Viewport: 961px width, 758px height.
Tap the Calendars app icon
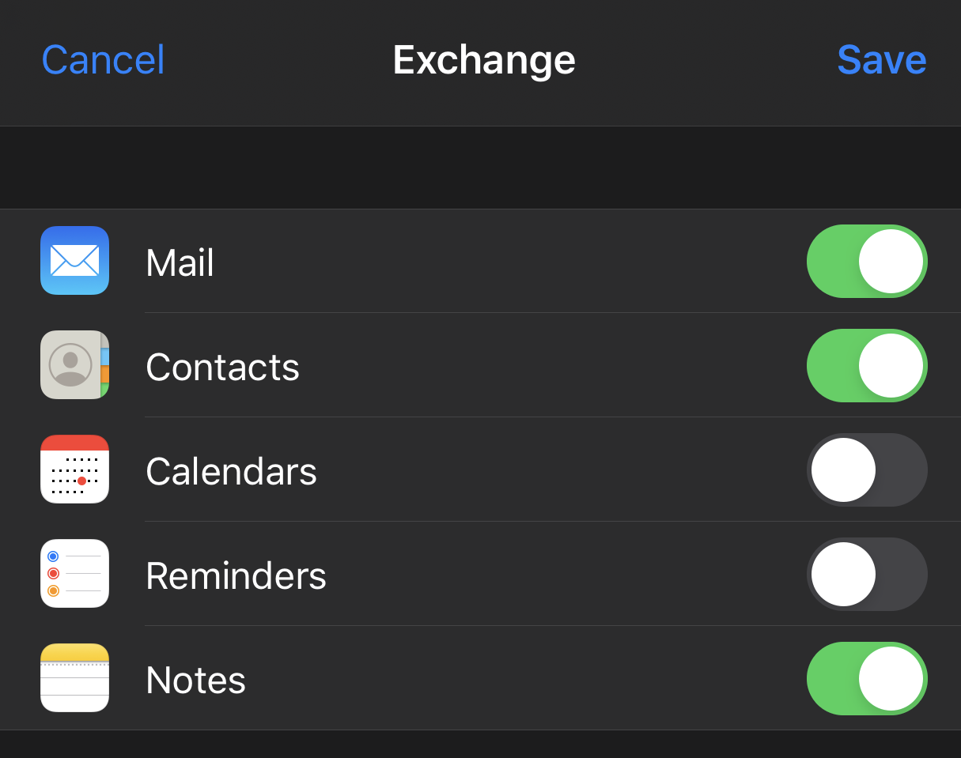(x=74, y=470)
